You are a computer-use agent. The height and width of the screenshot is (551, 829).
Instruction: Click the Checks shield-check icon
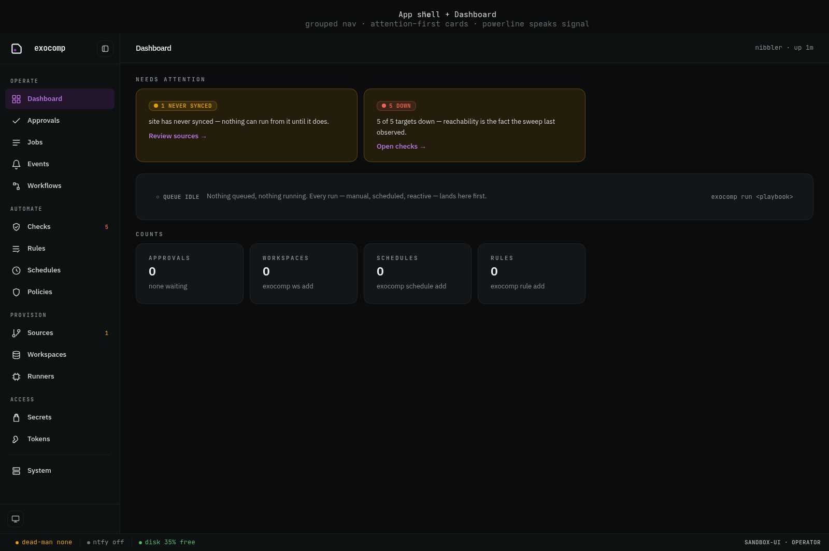click(x=16, y=227)
